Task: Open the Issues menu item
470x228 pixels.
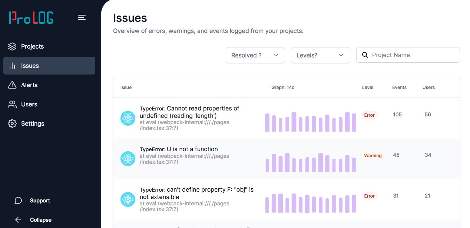Action: point(49,66)
